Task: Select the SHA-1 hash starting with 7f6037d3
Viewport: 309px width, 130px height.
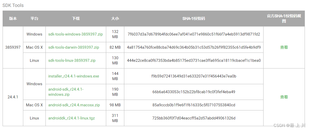Action: coord(194,34)
